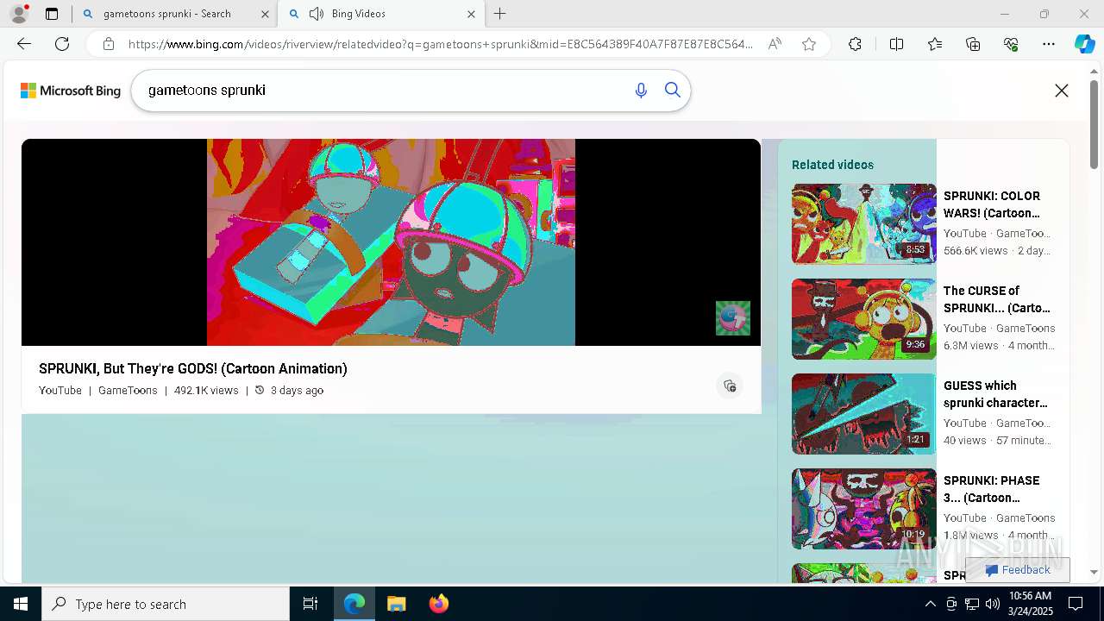The width and height of the screenshot is (1104, 621).
Task: Open the Windows Start menu
Action: (x=21, y=604)
